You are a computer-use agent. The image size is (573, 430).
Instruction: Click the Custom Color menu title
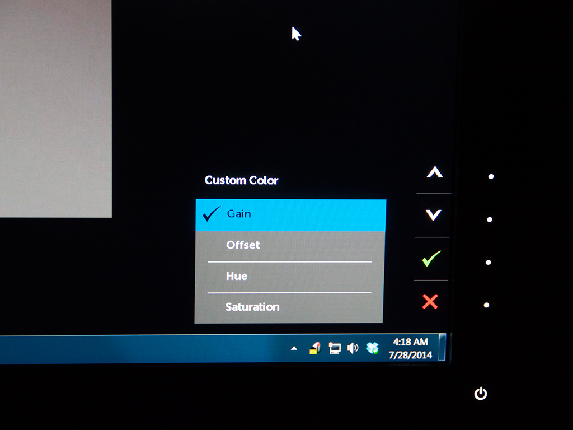tap(241, 180)
